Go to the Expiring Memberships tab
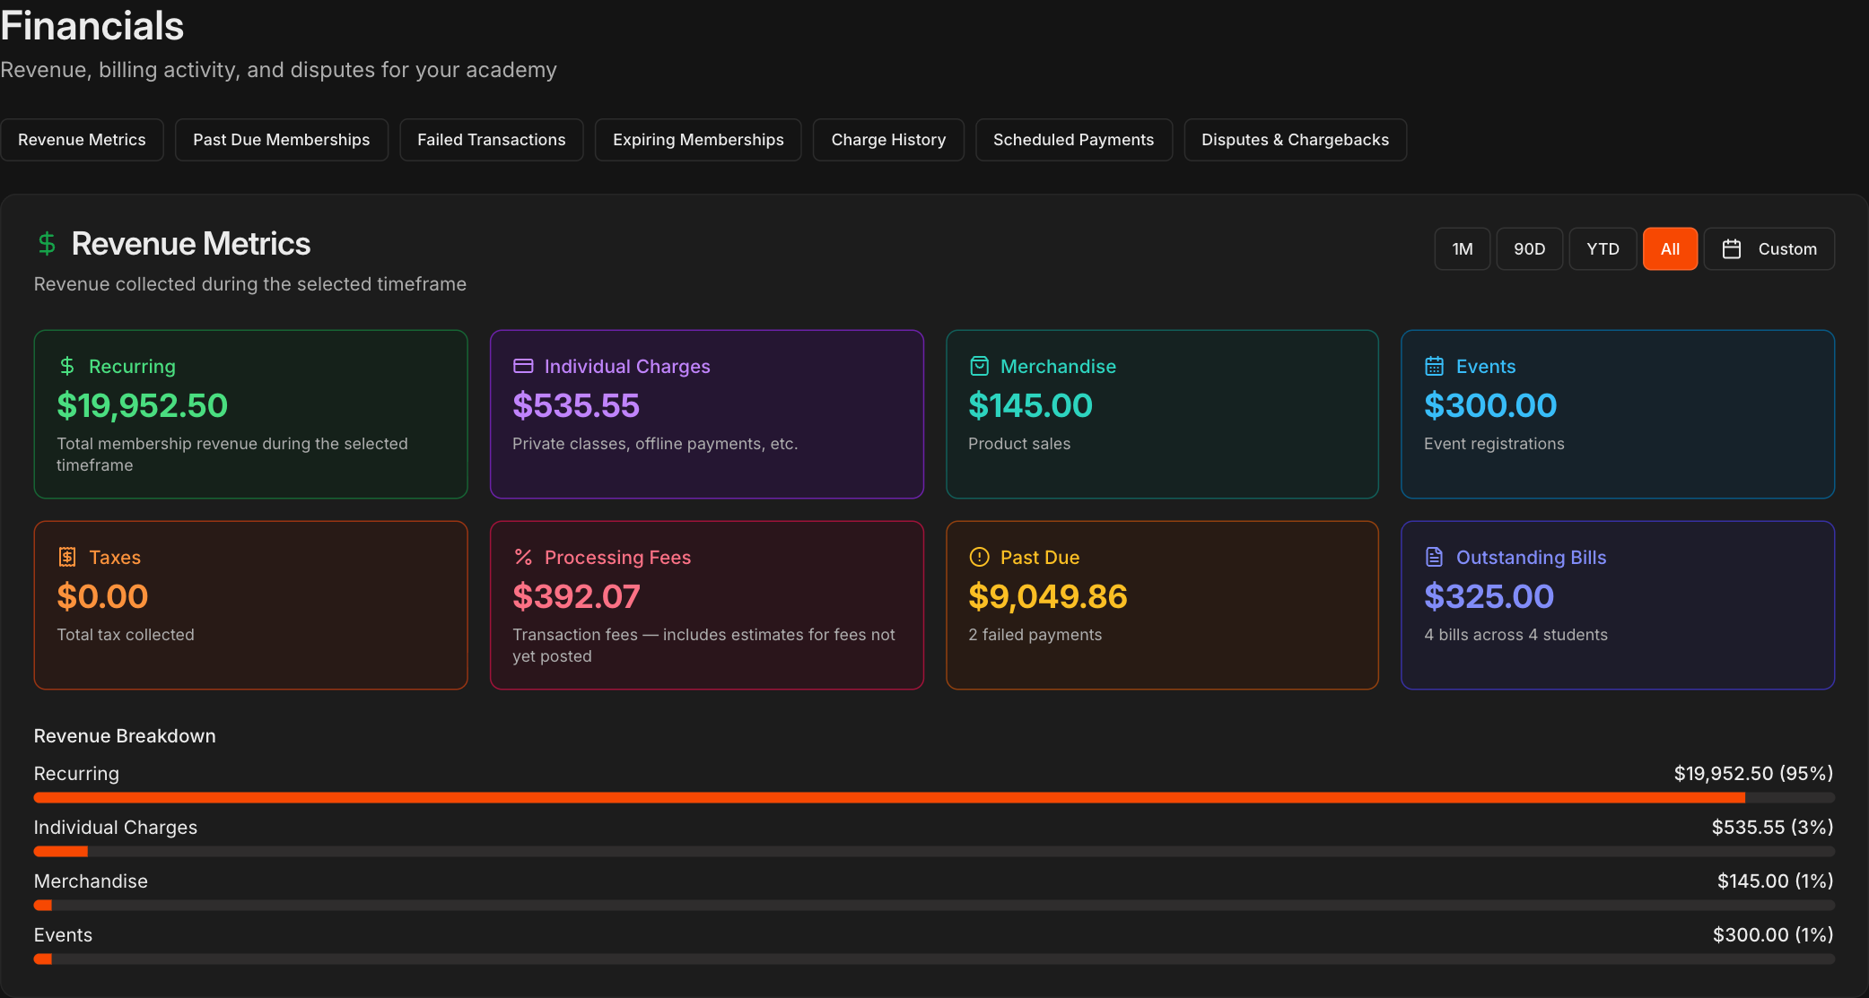This screenshot has width=1869, height=998. coord(698,140)
